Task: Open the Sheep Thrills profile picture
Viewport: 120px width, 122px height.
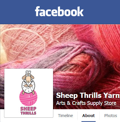Action: tap(29, 93)
